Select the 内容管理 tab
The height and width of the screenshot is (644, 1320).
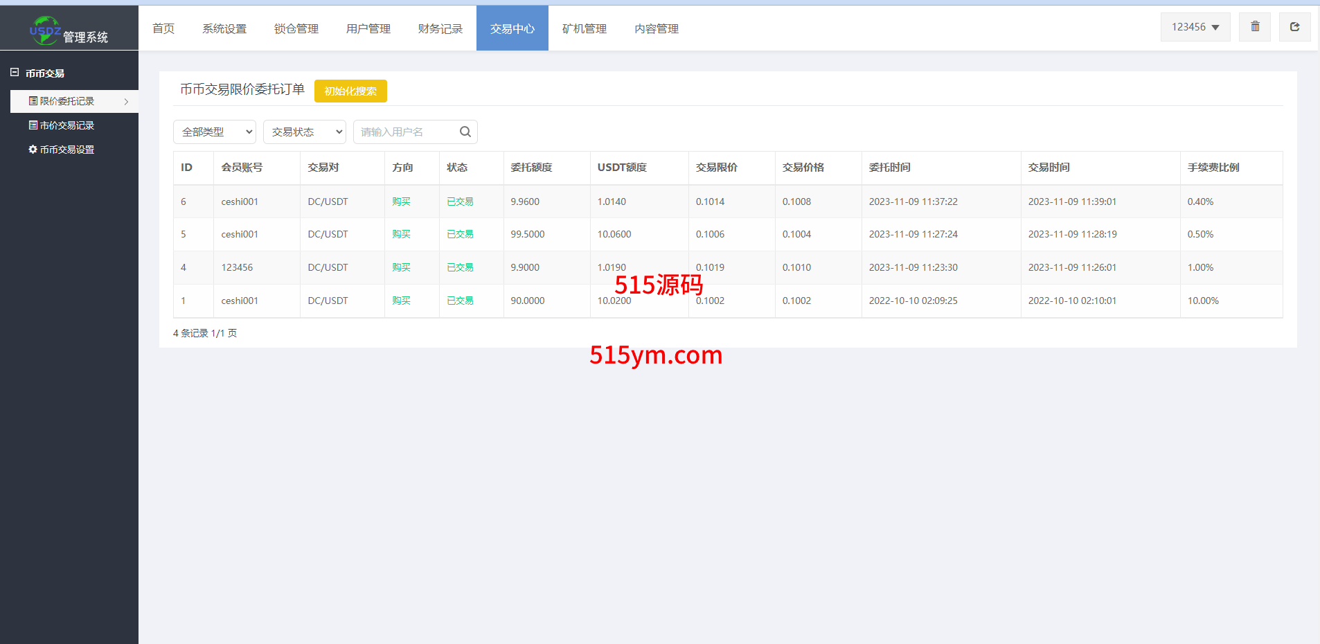[x=656, y=28]
